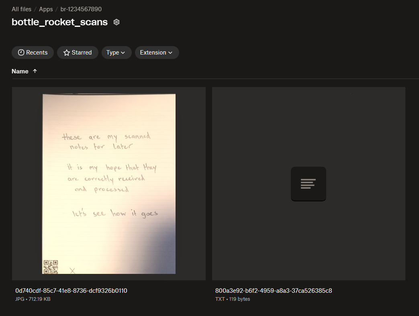
Task: Toggle the Recents filter label
Action: click(37, 53)
